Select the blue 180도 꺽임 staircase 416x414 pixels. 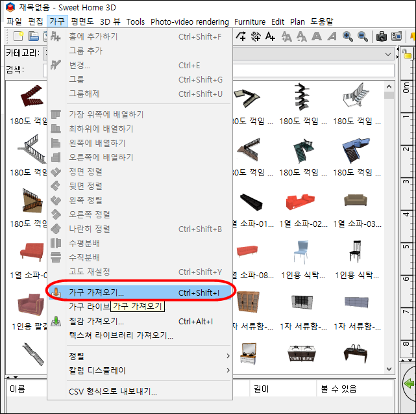click(x=356, y=150)
